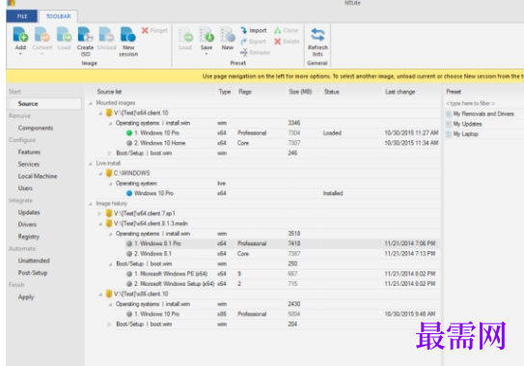The image size is (524, 366).
Task: Click Export preset
Action: coord(253,42)
